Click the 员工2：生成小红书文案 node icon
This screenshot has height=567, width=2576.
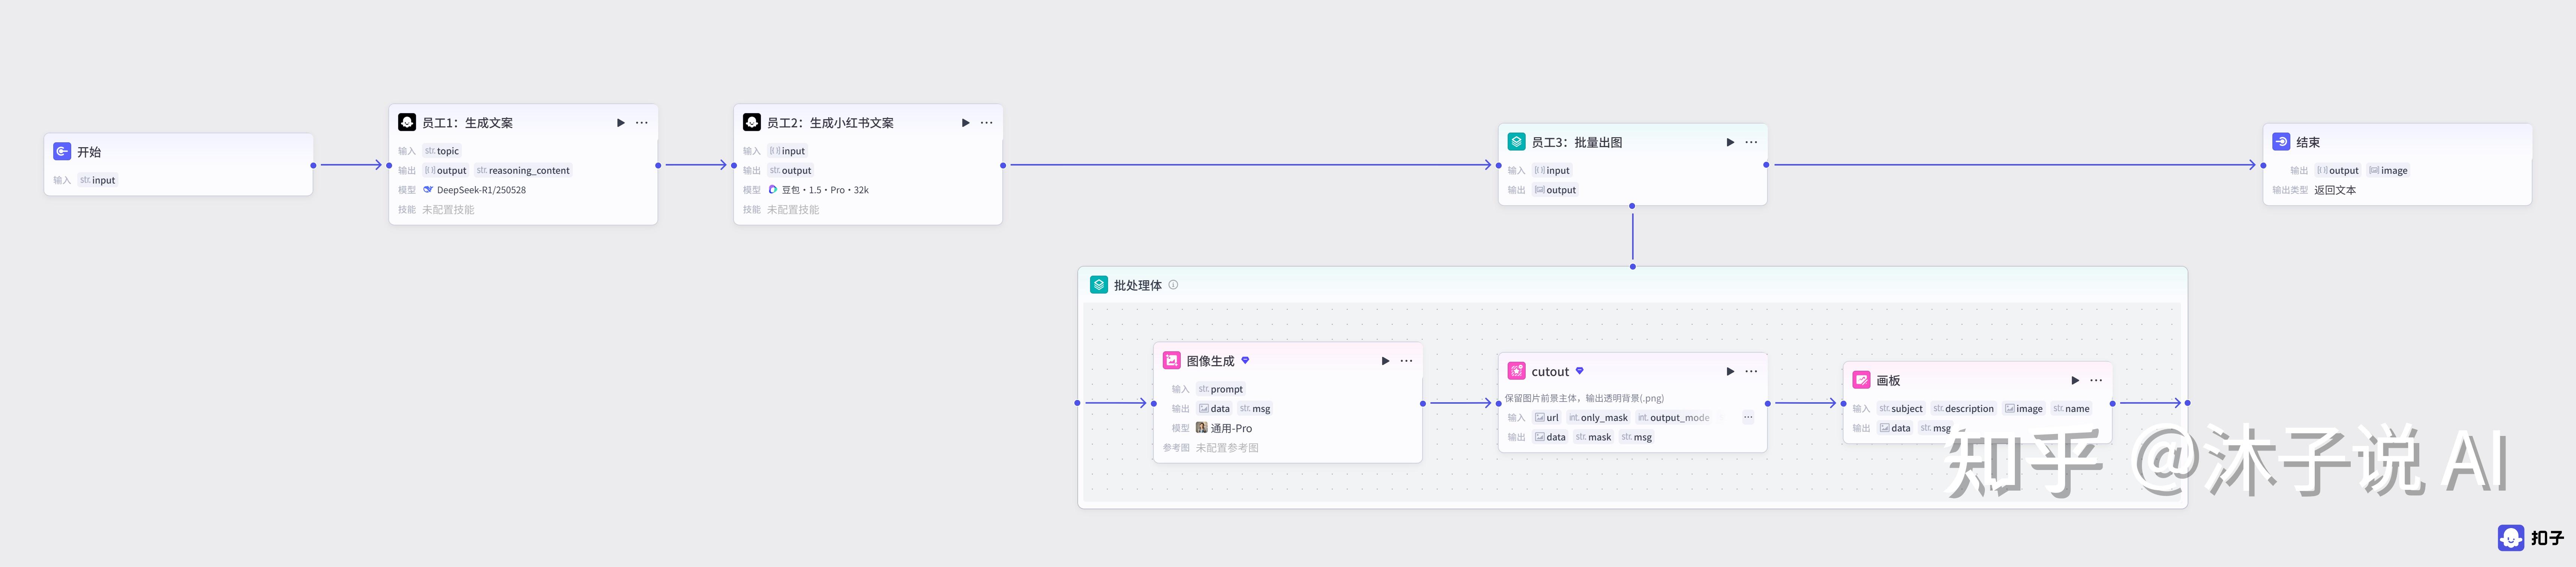752,122
